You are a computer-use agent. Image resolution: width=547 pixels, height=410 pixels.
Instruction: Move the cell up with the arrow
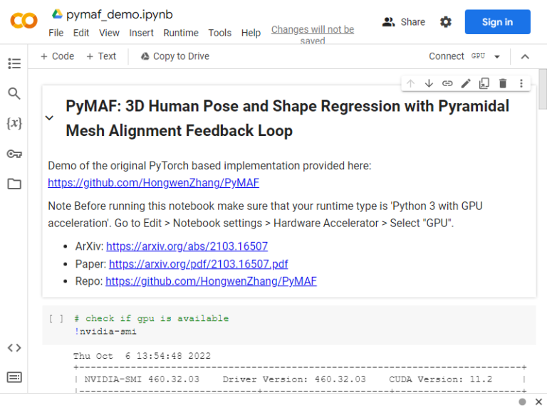tap(410, 83)
